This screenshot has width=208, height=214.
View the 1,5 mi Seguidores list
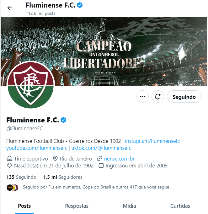63,177
